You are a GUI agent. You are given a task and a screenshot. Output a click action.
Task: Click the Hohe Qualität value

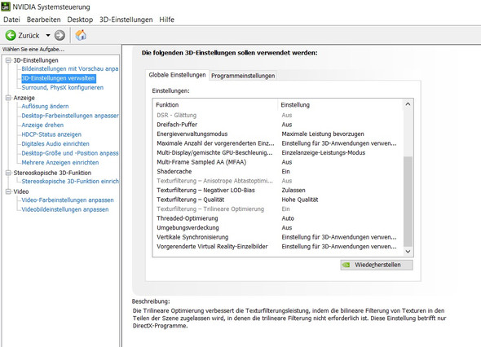point(300,200)
